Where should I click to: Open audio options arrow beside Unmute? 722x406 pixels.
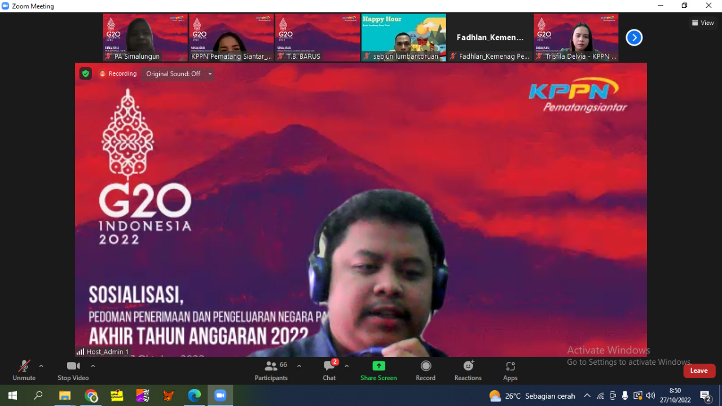(x=41, y=366)
